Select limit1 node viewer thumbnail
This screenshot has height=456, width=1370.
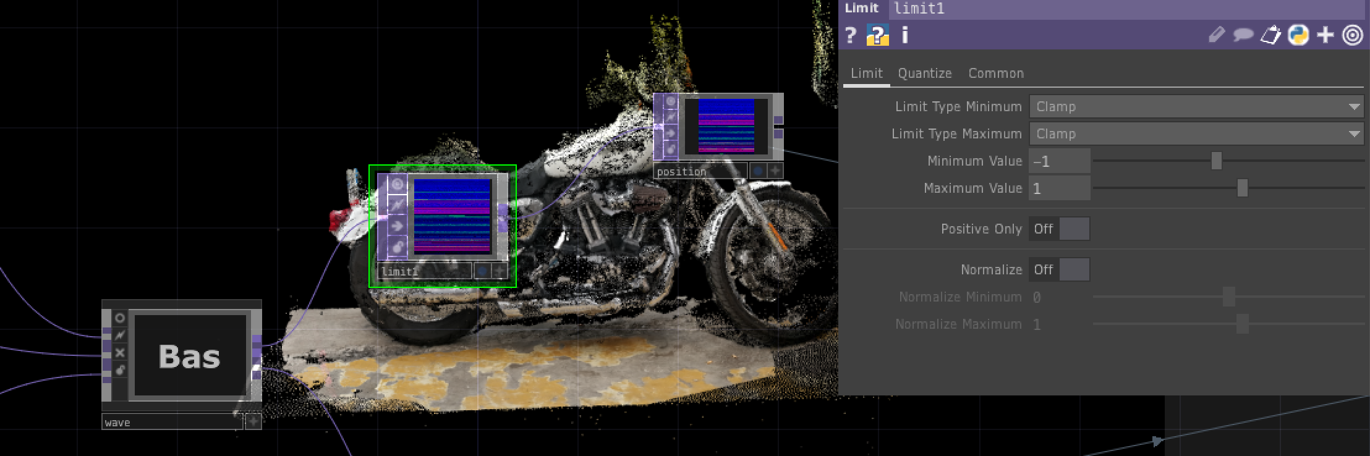452,216
